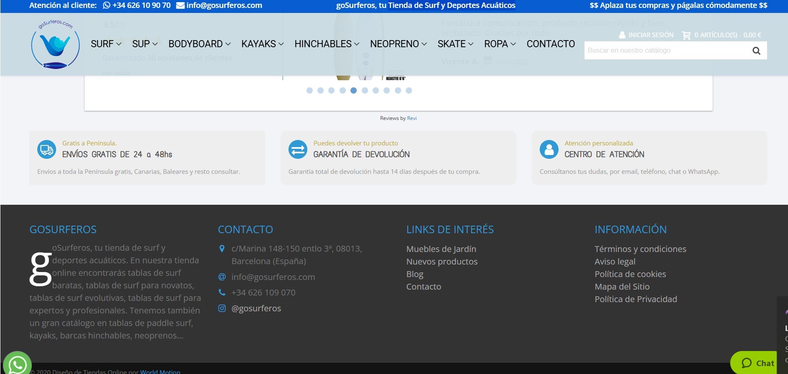Screen dimensions: 788x374
Task: Click the +34 626 10 90 70 top number
Action: [x=142, y=5]
